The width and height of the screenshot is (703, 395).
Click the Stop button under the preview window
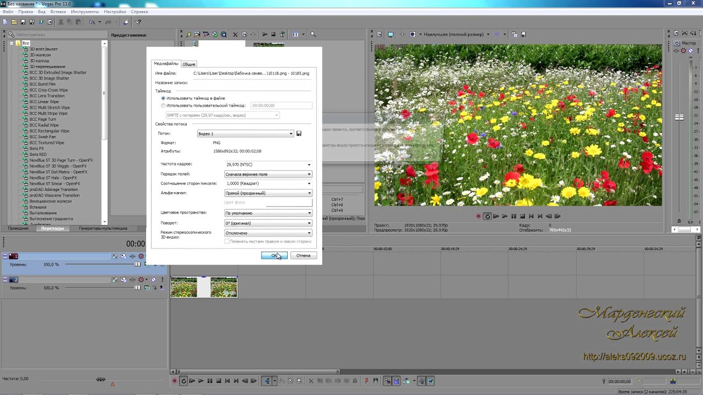tap(522, 216)
